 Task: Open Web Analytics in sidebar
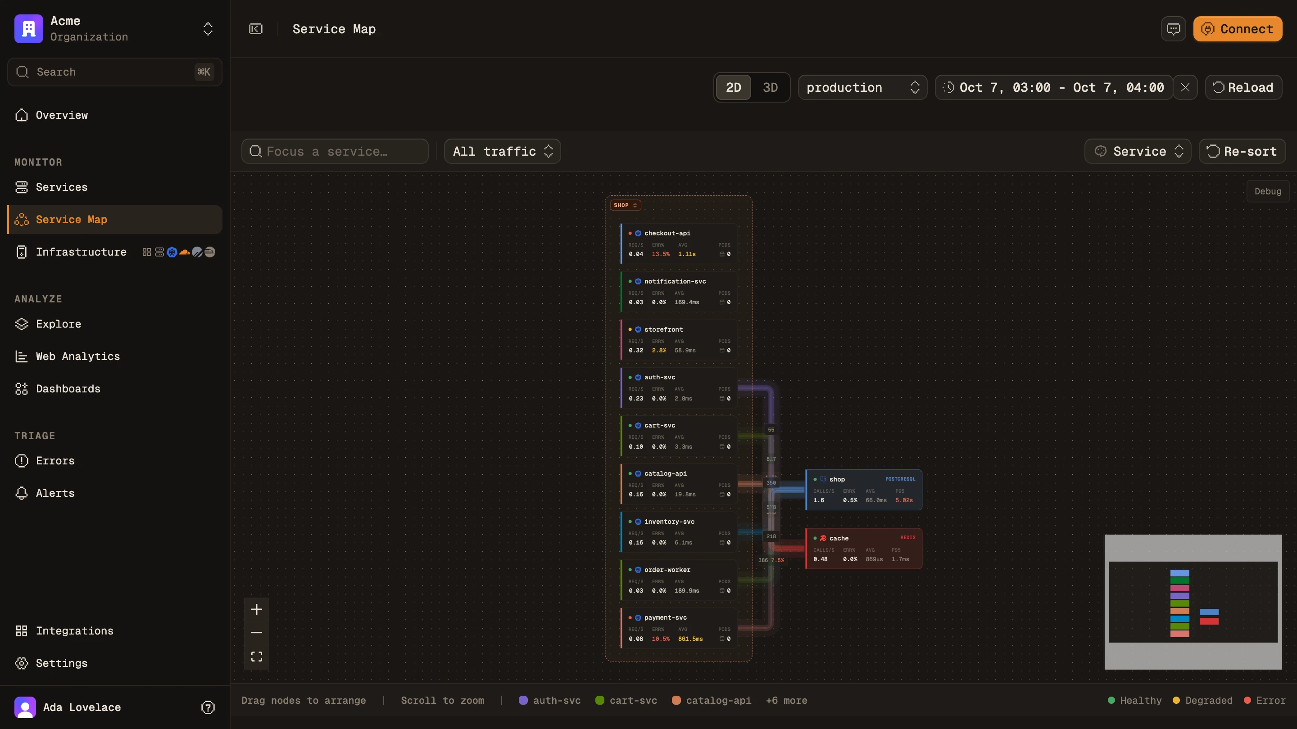(115, 356)
